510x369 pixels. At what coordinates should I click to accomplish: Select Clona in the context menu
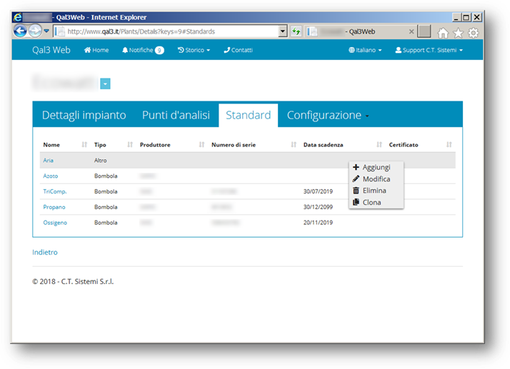[371, 202]
